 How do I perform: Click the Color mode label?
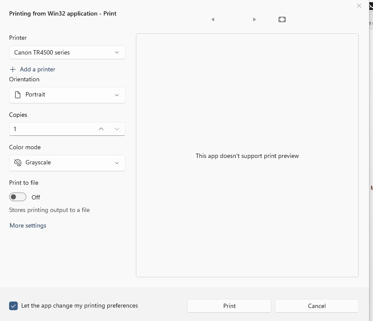point(25,147)
